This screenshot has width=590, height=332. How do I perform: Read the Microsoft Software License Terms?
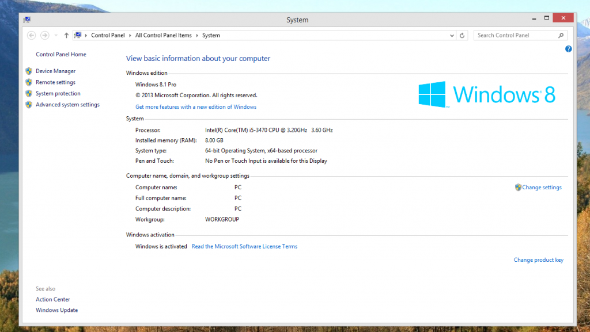[x=244, y=246]
